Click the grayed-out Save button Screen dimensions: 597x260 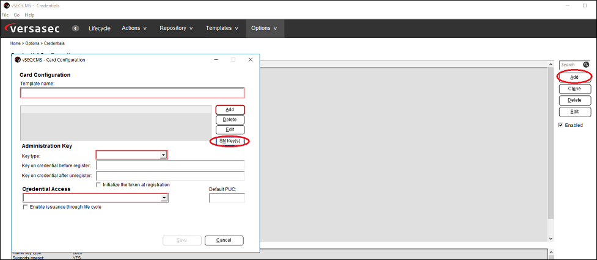click(182, 240)
